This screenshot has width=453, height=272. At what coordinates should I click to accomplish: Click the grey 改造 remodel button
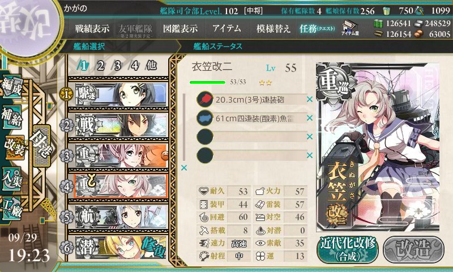(x=413, y=250)
